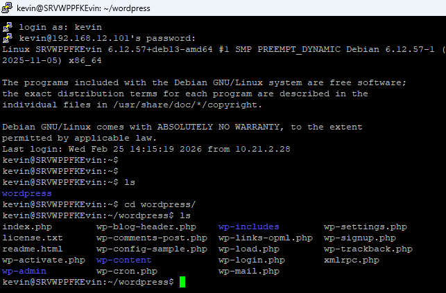Click the green terminal cursor block

[x=182, y=282]
